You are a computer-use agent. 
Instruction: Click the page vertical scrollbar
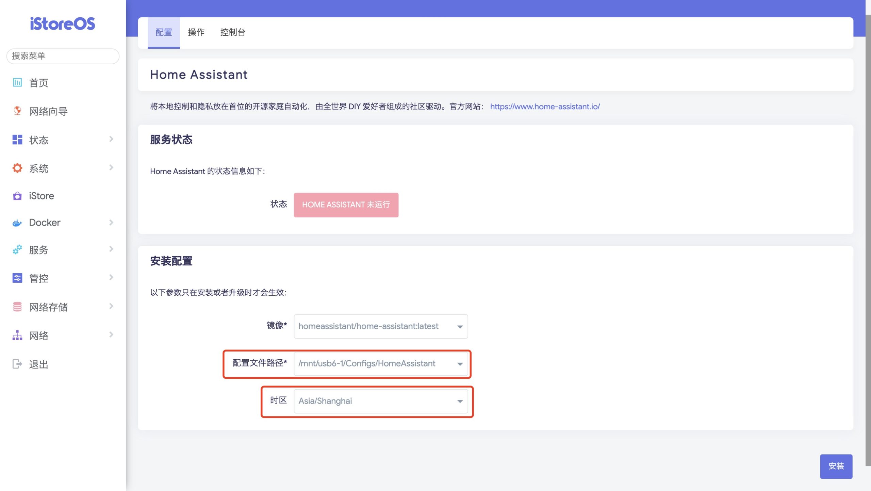868,240
